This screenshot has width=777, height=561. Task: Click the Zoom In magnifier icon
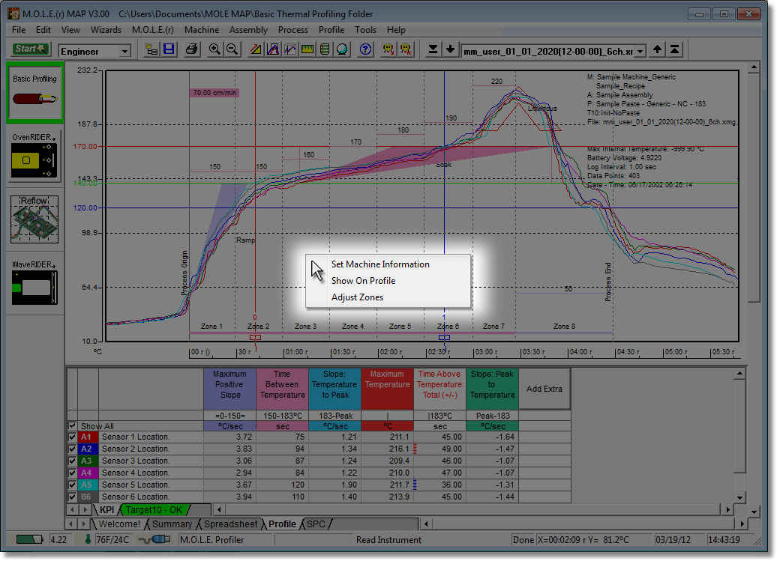(x=214, y=49)
